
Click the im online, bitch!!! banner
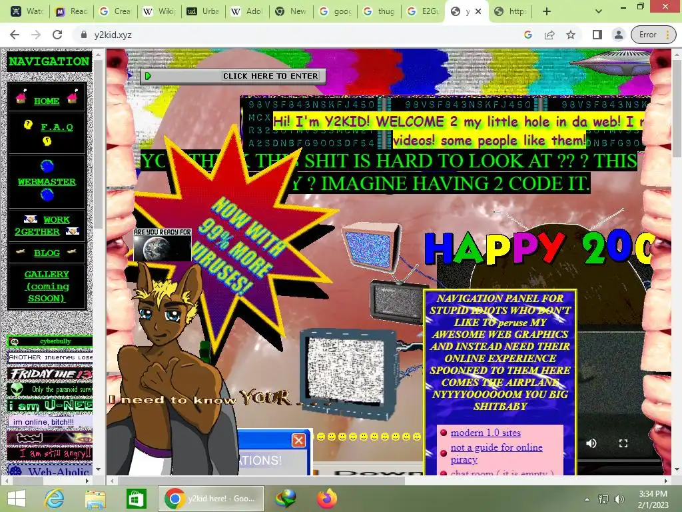pos(49,422)
